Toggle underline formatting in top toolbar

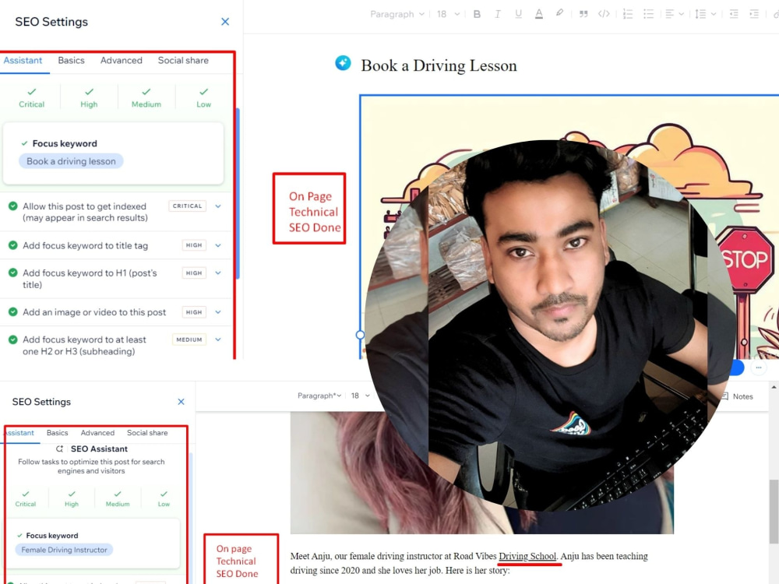coord(518,14)
